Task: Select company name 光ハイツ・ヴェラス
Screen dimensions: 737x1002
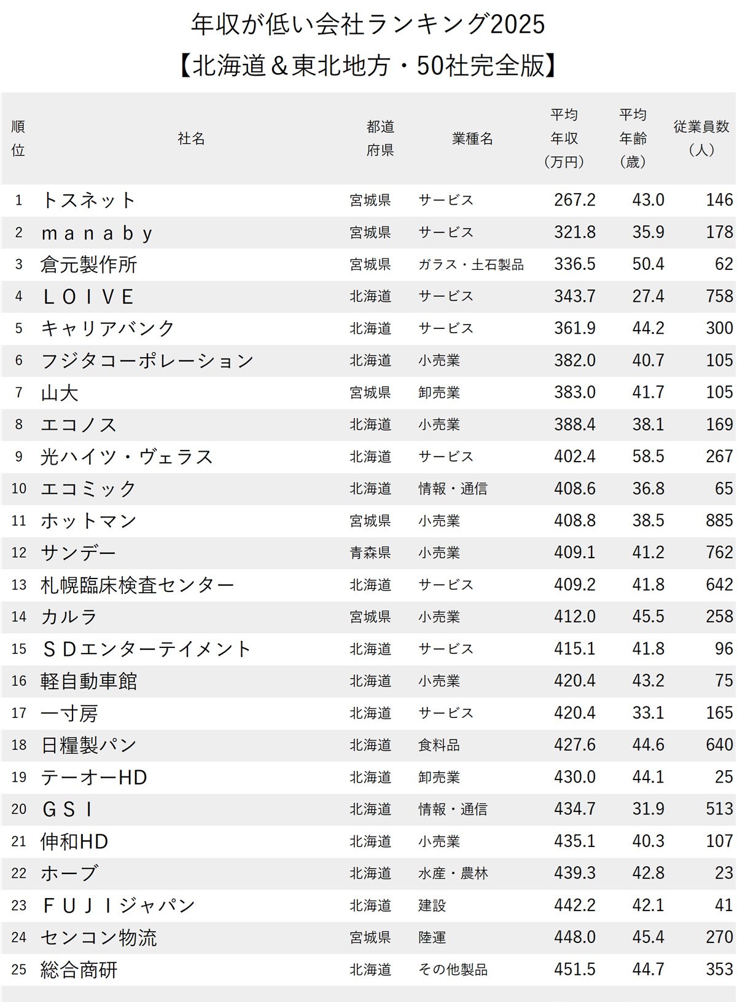Action: [127, 457]
